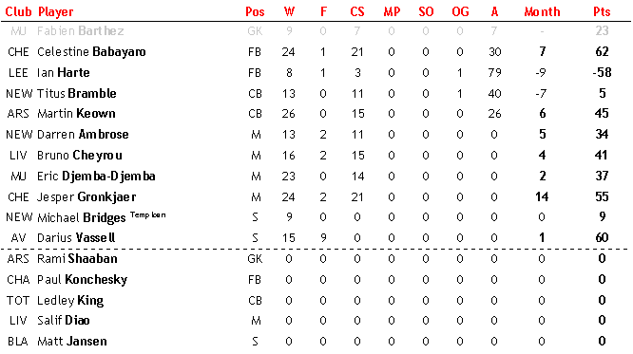633x354 pixels.
Task: Click Michael Bridges Temp loan label
Action: (x=147, y=214)
